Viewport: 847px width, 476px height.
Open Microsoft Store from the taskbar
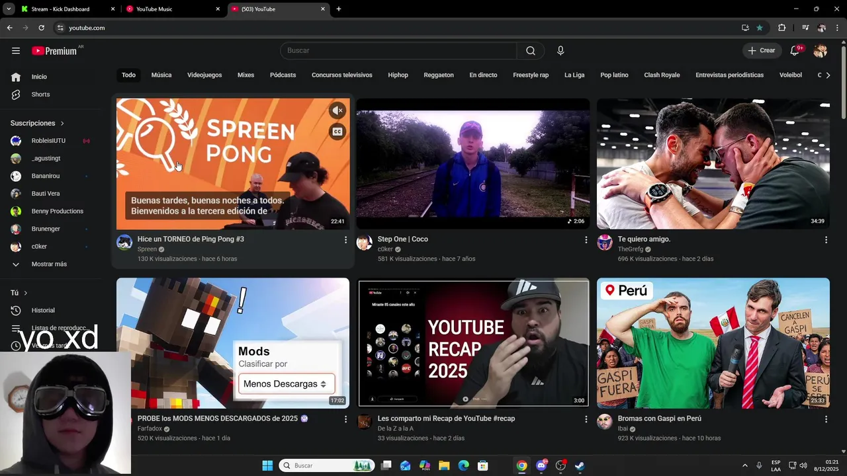(x=483, y=465)
